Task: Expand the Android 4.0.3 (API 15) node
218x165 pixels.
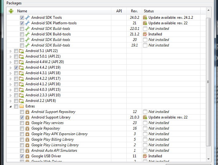Action: (10, 90)
